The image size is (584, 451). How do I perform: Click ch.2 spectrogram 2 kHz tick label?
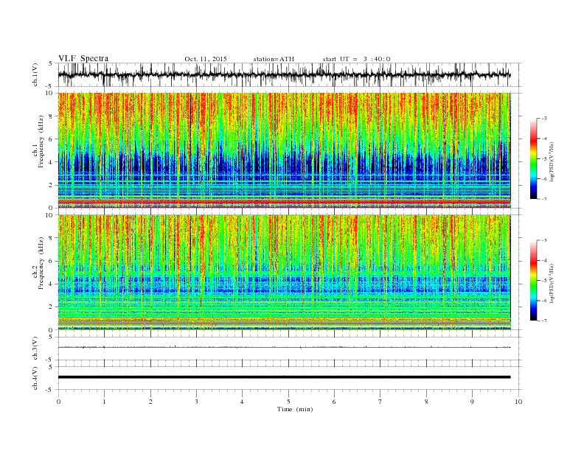click(x=52, y=307)
